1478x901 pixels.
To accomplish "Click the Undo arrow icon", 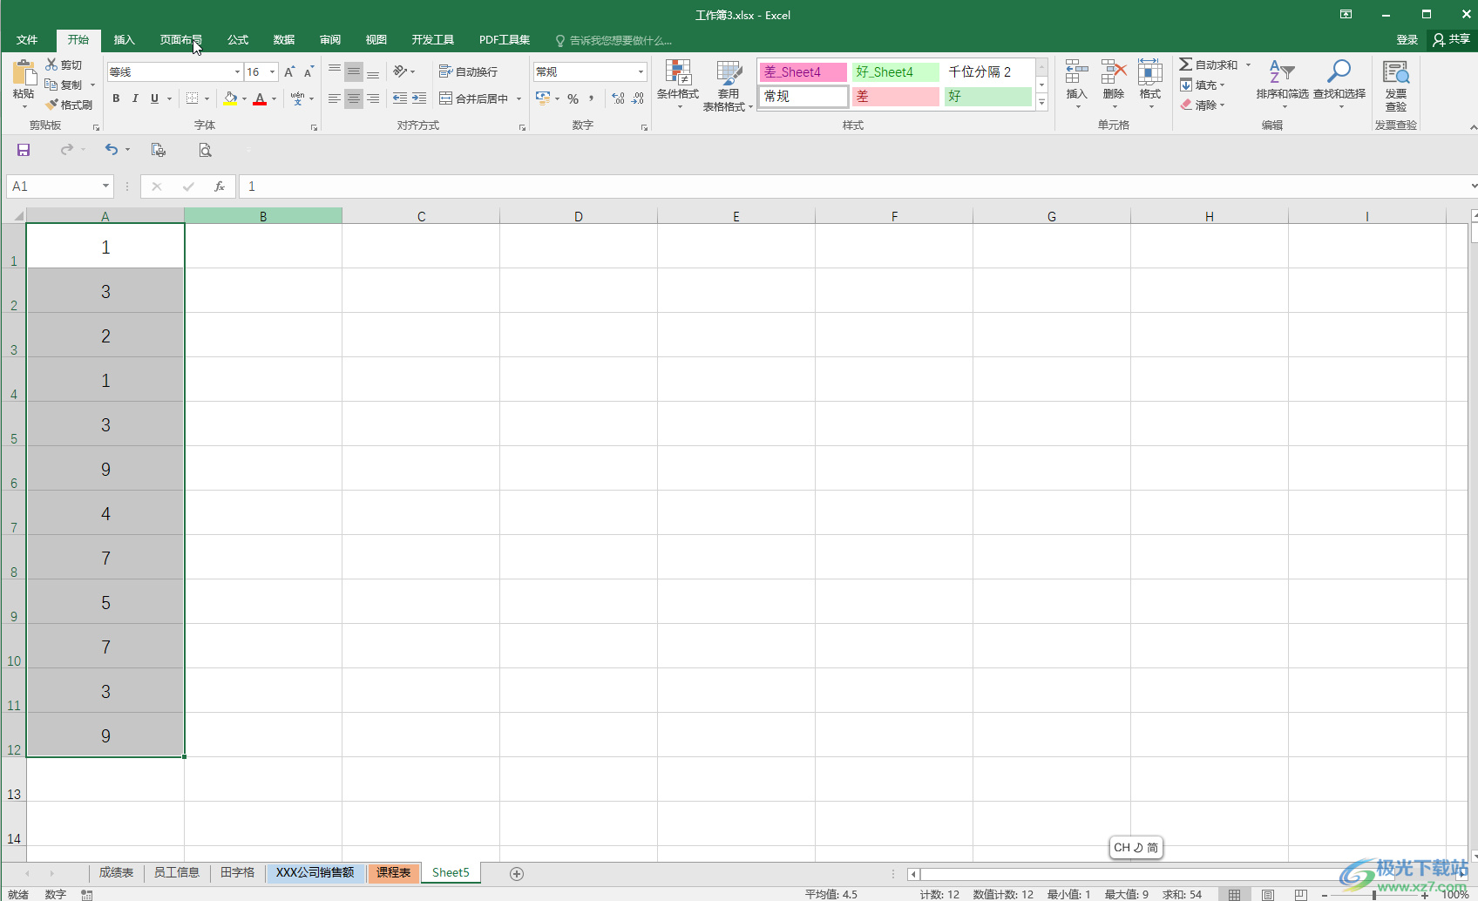I will coord(111,150).
